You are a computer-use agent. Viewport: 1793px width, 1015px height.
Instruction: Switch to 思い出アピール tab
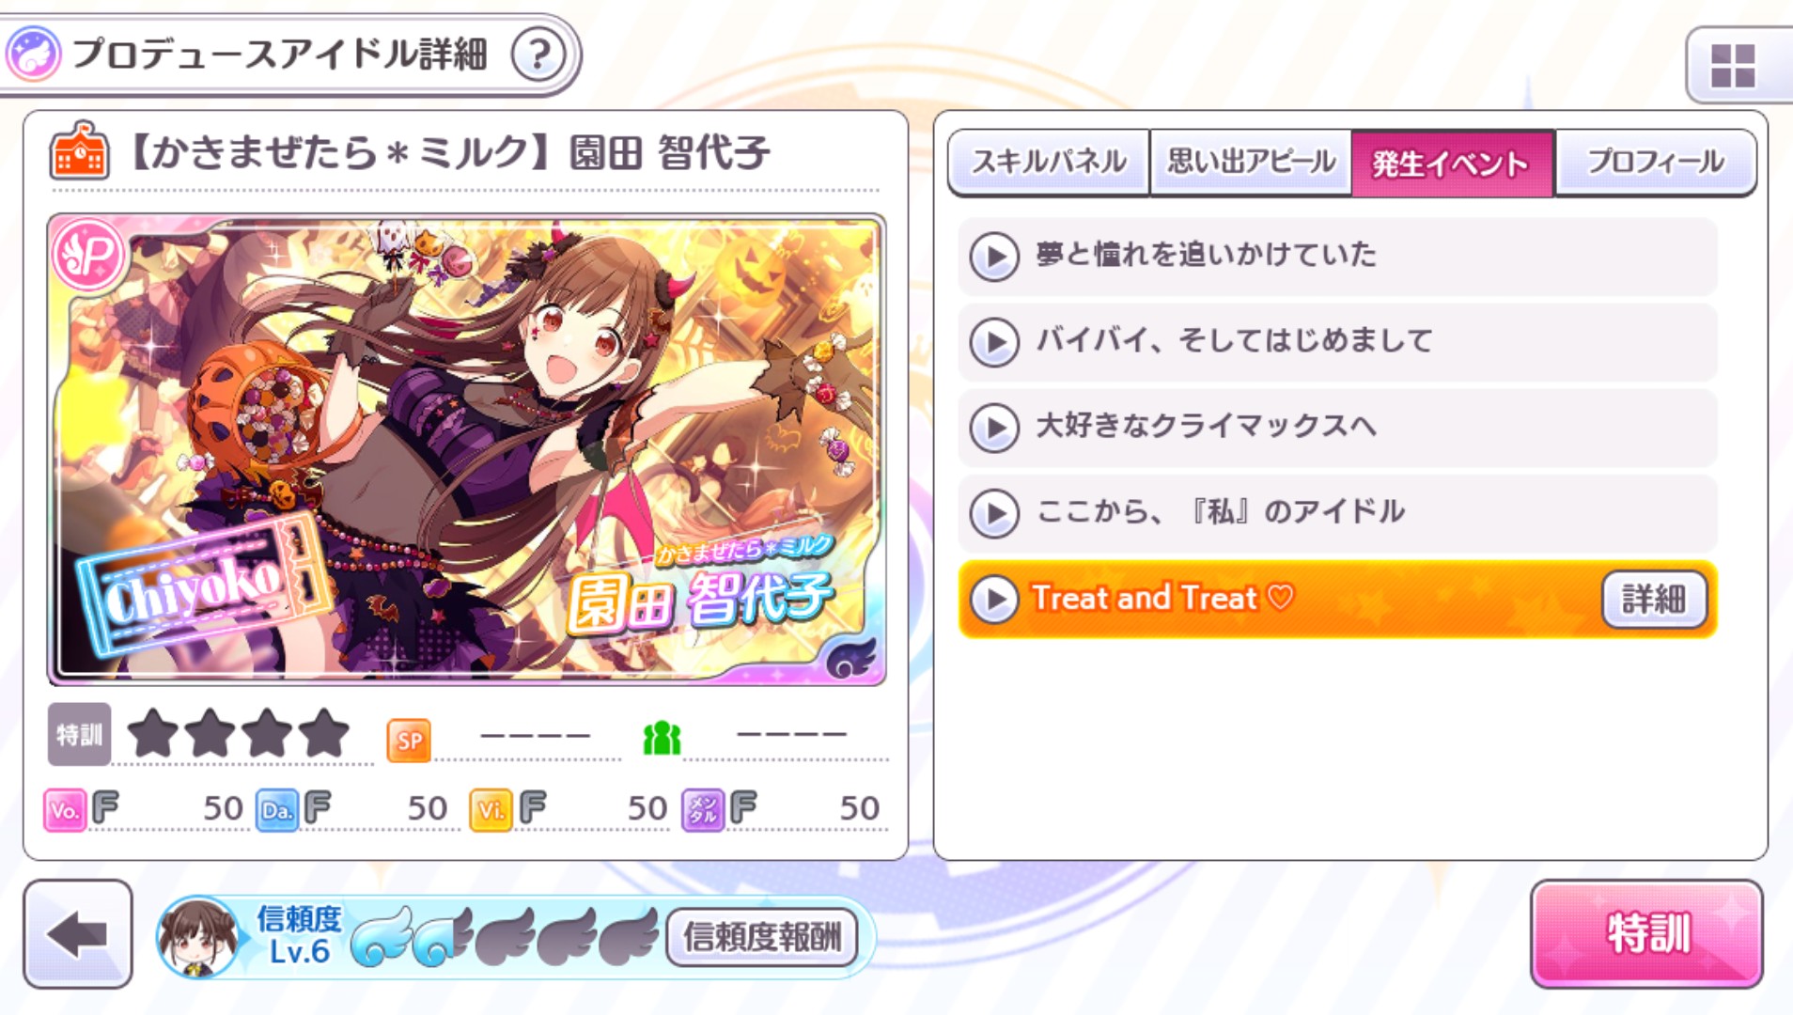(1251, 163)
